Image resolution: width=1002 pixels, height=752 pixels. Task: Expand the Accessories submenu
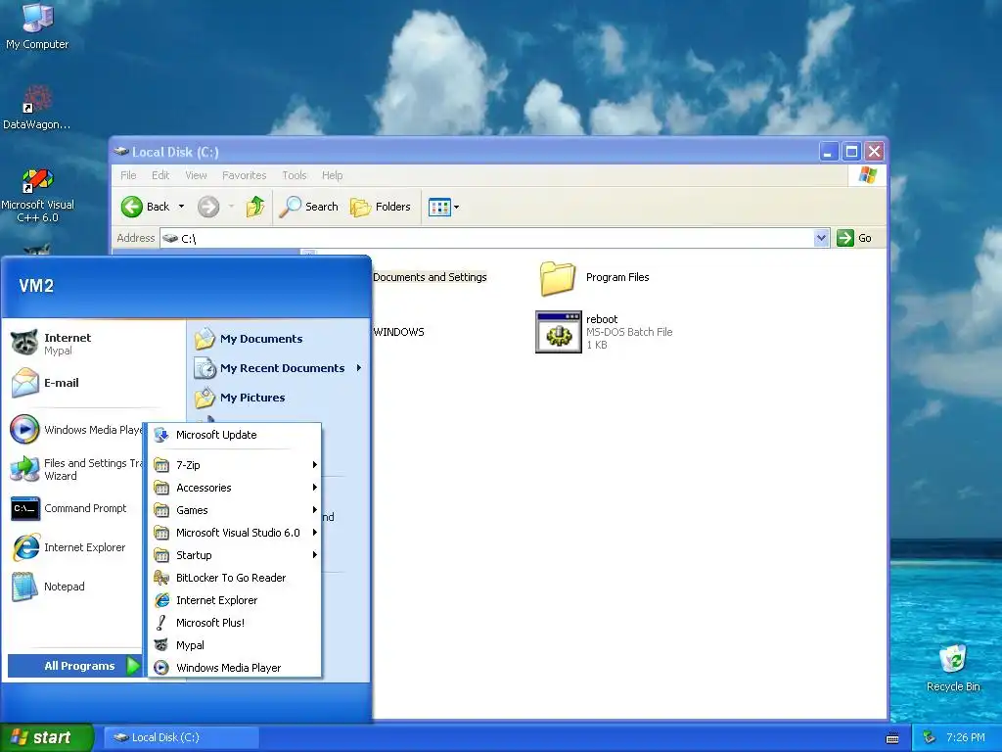click(234, 488)
